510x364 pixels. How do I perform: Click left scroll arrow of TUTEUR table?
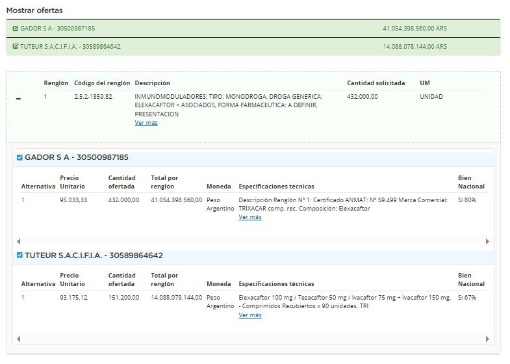pos(18,339)
